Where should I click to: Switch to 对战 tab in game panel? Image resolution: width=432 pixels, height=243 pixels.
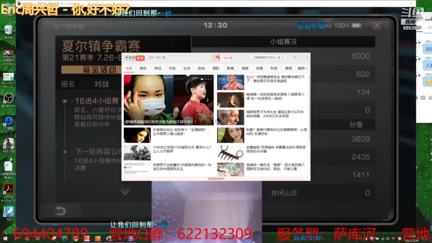pos(102,84)
